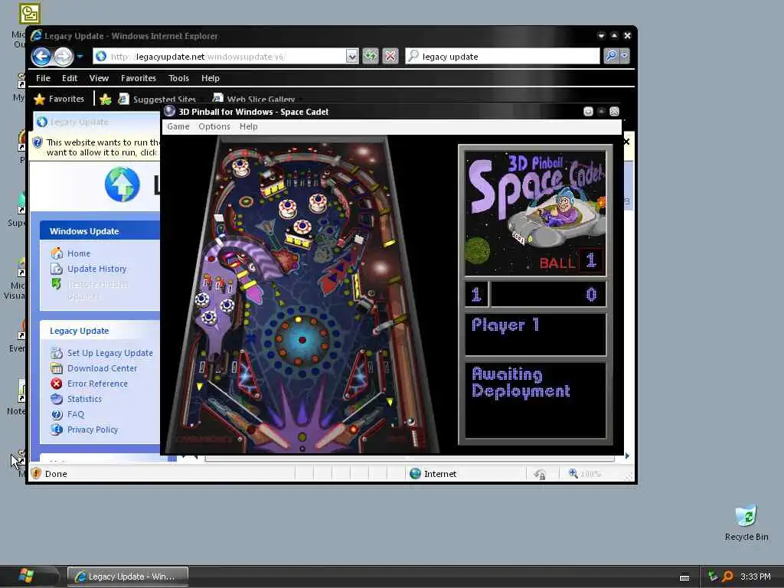Open the FAQ link in sidebar
This screenshot has height=588, width=784.
[x=76, y=414]
